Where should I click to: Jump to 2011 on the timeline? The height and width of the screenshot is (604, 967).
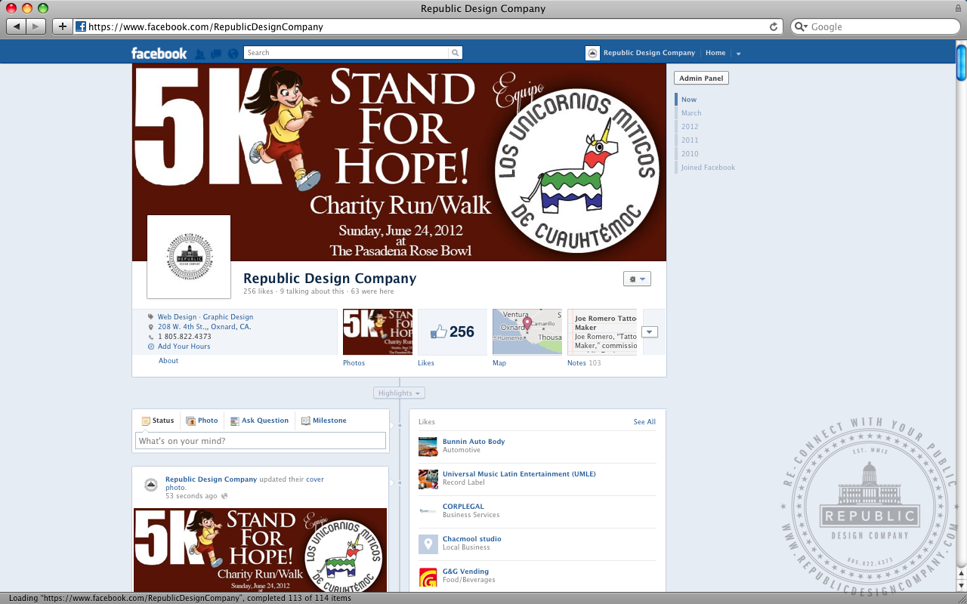(x=690, y=140)
